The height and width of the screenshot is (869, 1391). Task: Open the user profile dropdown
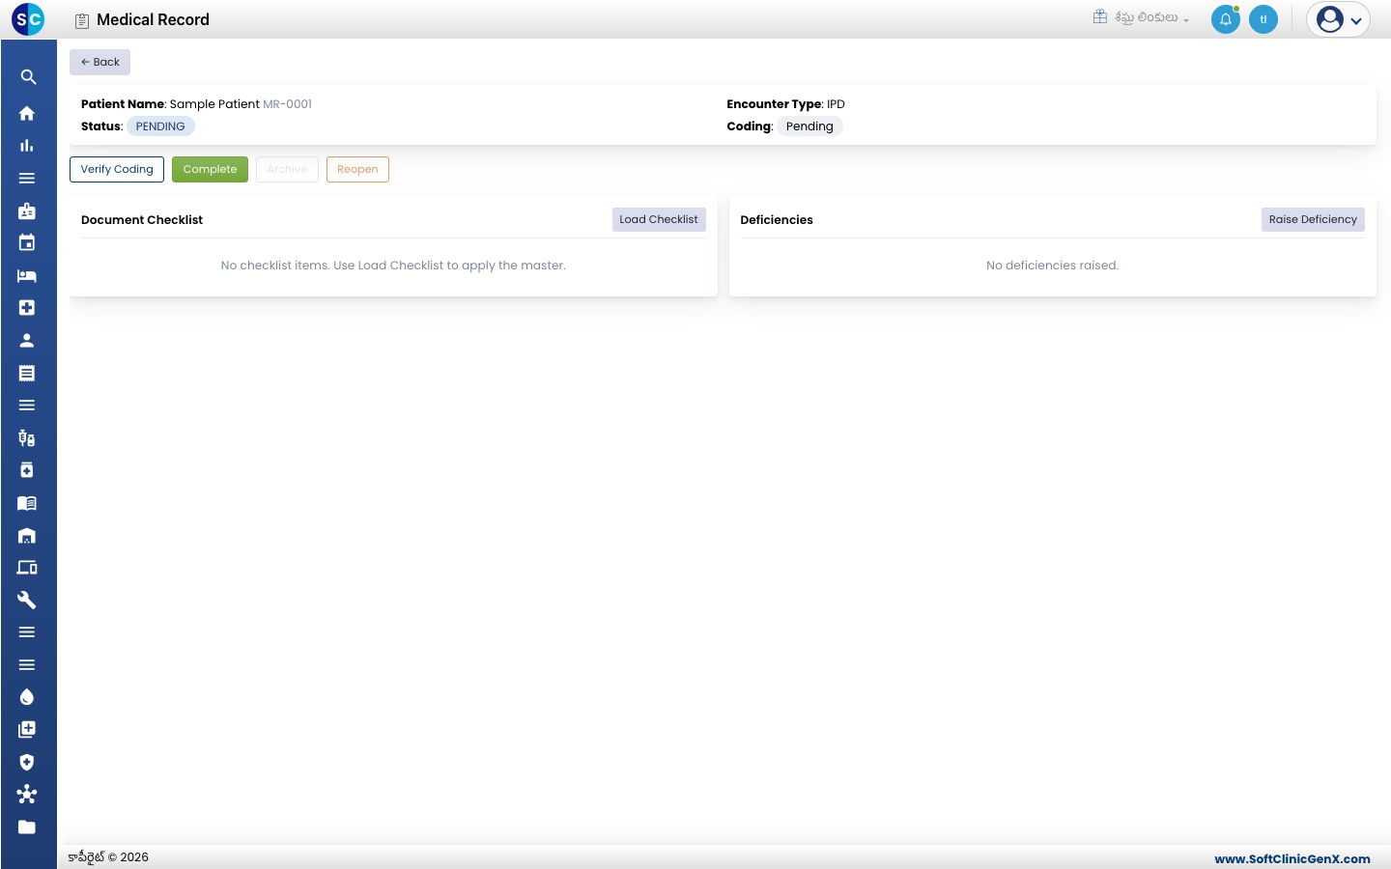[x=1338, y=19]
